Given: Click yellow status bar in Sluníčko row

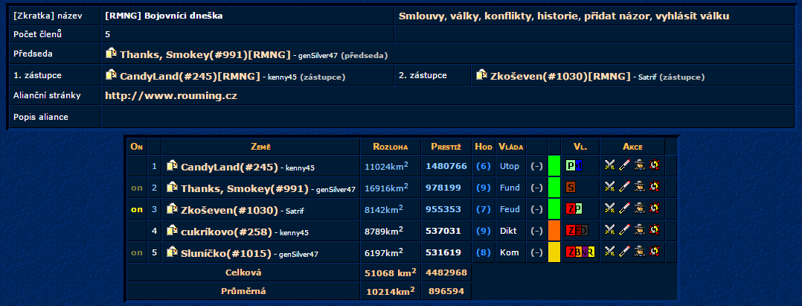Looking at the screenshot, I should coord(554,252).
